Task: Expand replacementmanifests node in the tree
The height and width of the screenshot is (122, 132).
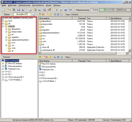Action: 6,40
